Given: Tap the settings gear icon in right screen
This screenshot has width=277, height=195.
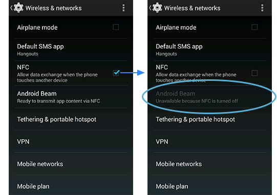Looking at the screenshot, I should [157, 8].
